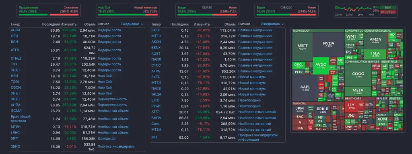412x154 pixels.
Task: Click the МЕДВЕДЬ sentiment button
Action: pyautogui.click(x=388, y=12)
